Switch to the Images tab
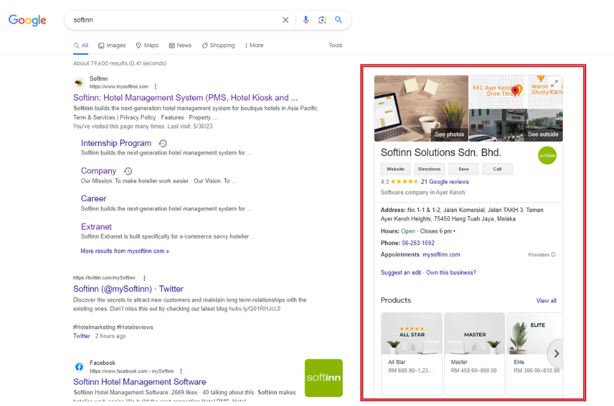Viewport: 614px width, 406px height. [x=112, y=45]
